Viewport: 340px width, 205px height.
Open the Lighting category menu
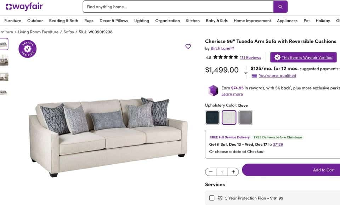142,21
